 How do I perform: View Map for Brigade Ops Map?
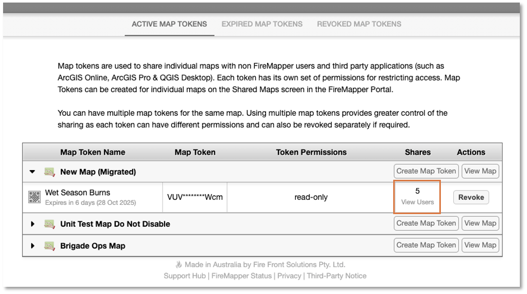point(480,245)
